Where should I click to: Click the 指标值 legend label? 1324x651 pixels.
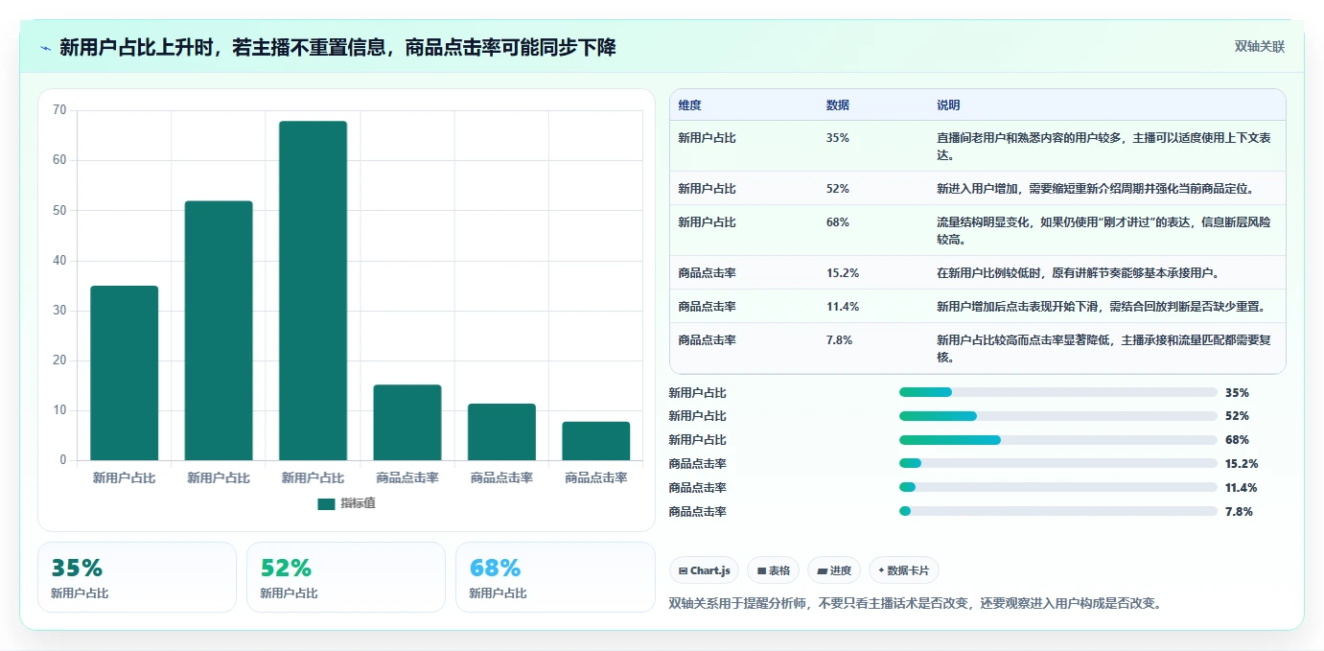(x=358, y=503)
